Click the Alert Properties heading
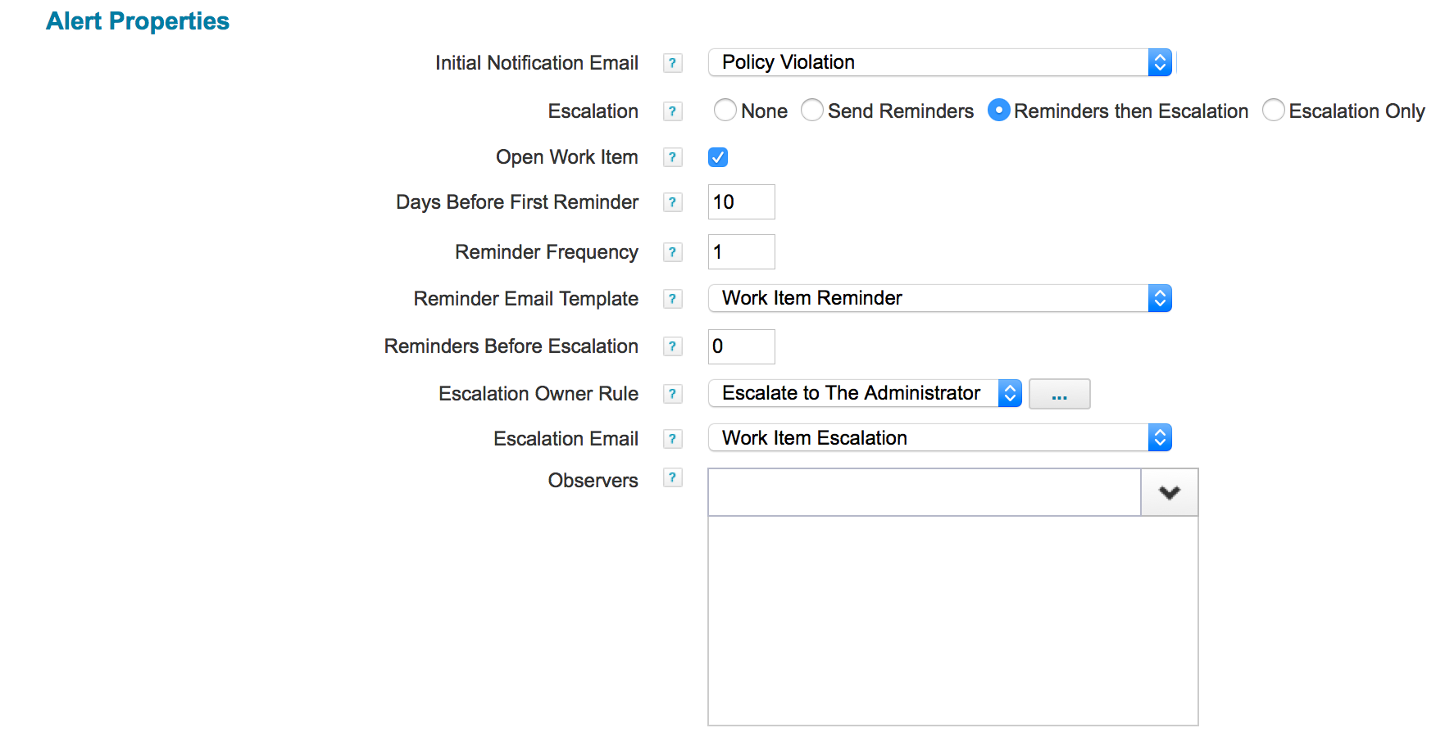The image size is (1436, 737). pyautogui.click(x=138, y=21)
